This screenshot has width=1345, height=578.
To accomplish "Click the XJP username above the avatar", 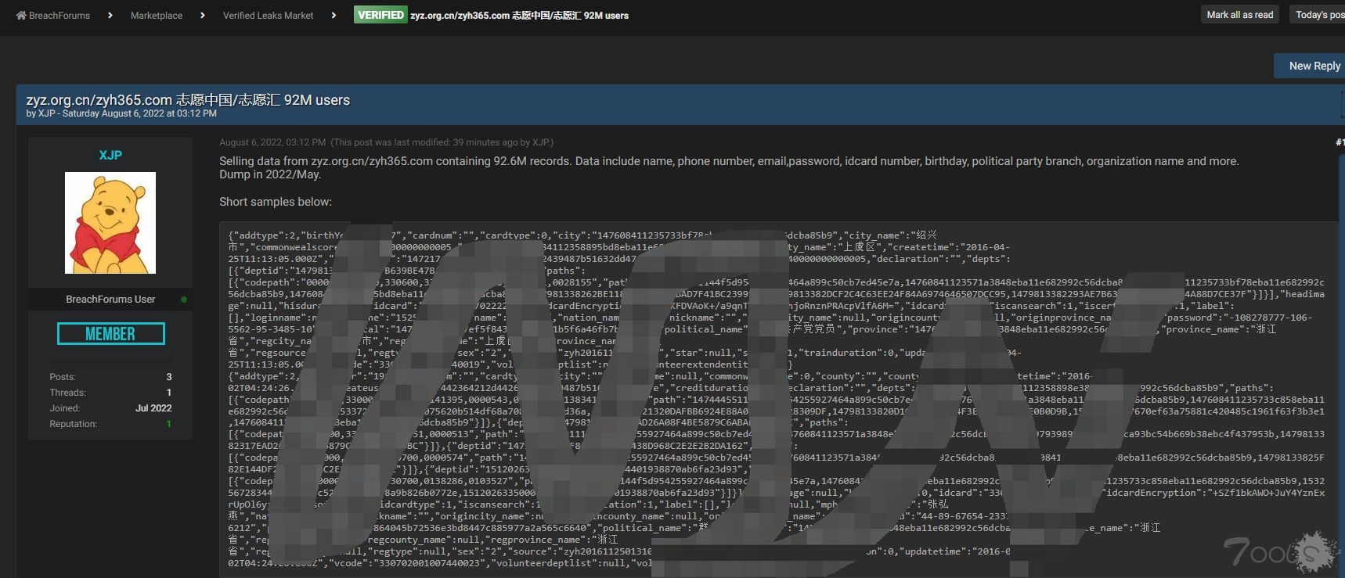I will pos(110,155).
